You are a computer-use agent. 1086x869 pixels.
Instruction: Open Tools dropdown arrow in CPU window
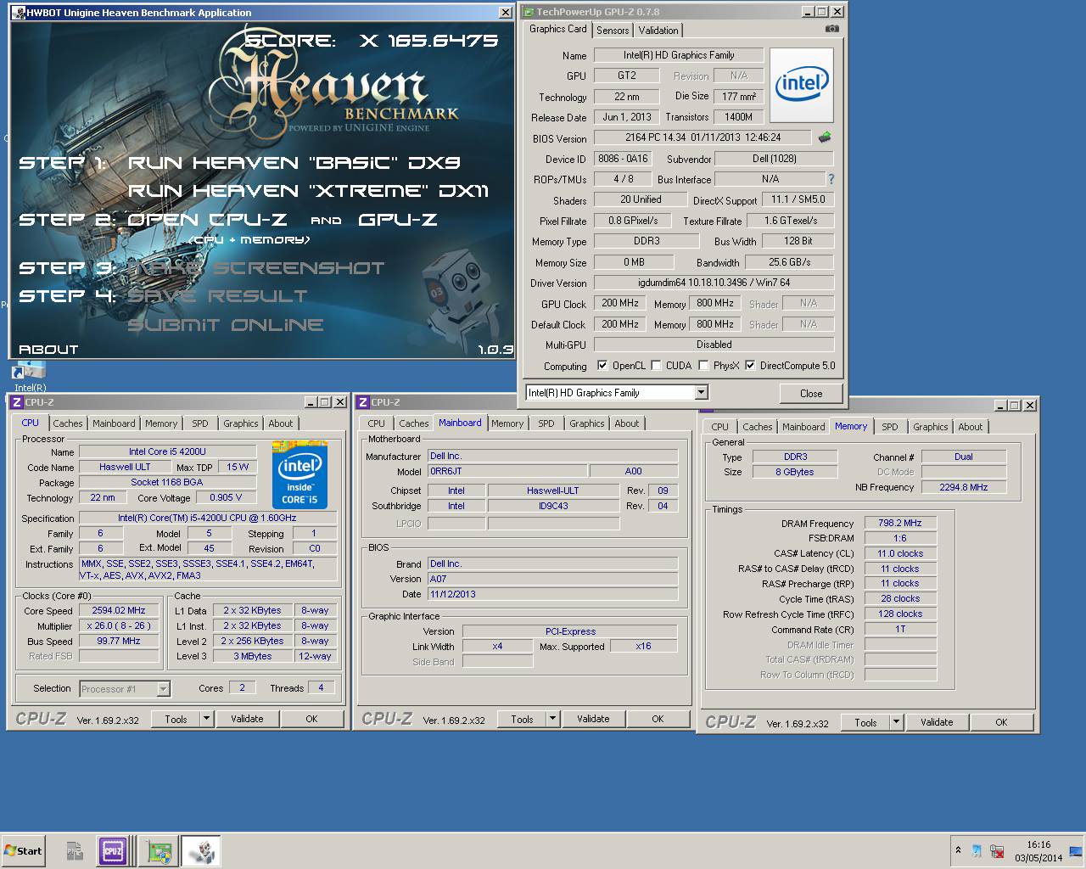(206, 719)
